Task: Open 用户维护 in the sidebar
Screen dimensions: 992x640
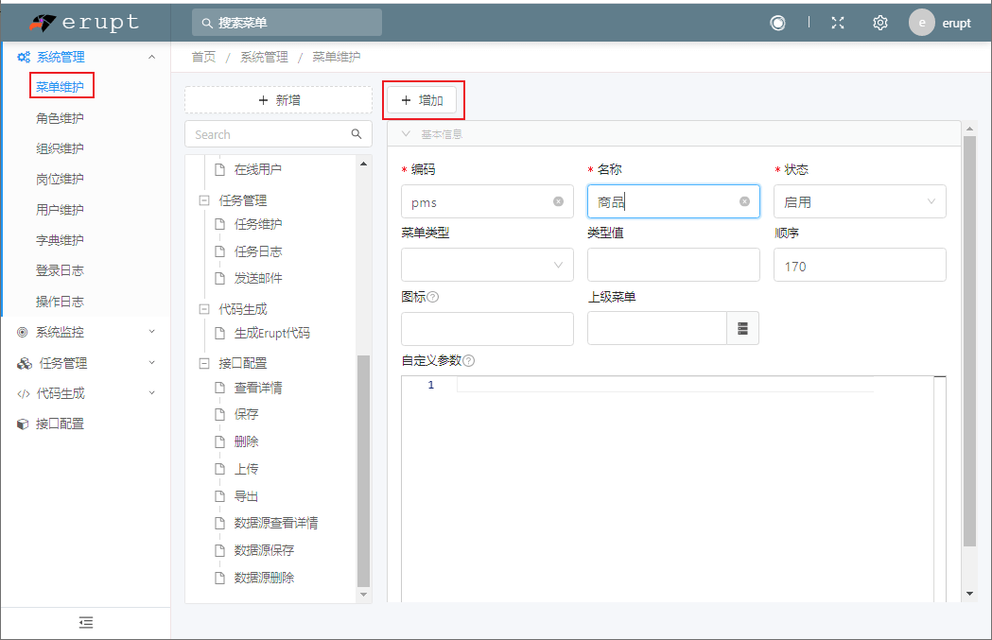Action: 60,209
